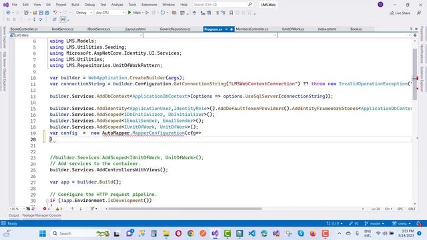Open Chrome from the taskbar
This screenshot has height=240, width=427.
click(191, 233)
